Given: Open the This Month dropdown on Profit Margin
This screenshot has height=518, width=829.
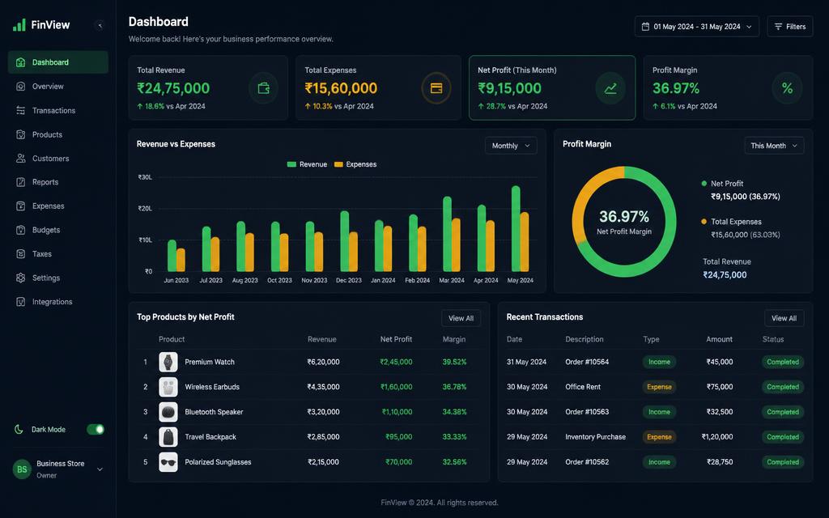Looking at the screenshot, I should coord(774,146).
